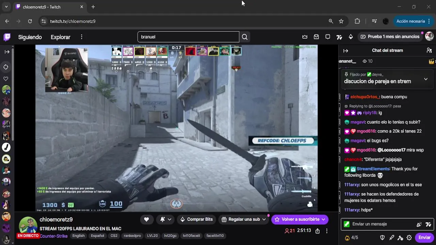
Task: Click the lvl20gc tag
Action: pyautogui.click(x=170, y=236)
